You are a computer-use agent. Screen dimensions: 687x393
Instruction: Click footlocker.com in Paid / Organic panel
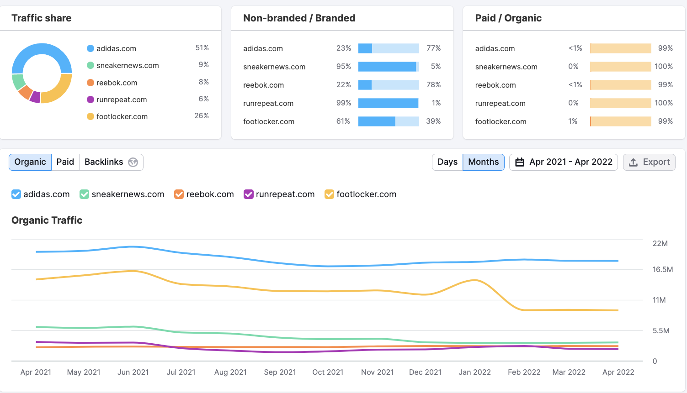[x=501, y=121]
